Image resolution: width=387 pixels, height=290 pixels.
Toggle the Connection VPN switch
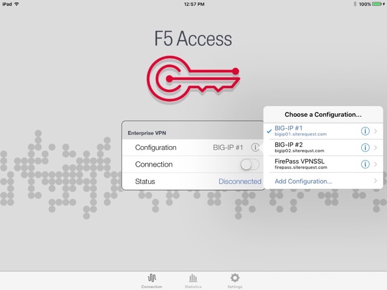coord(250,164)
